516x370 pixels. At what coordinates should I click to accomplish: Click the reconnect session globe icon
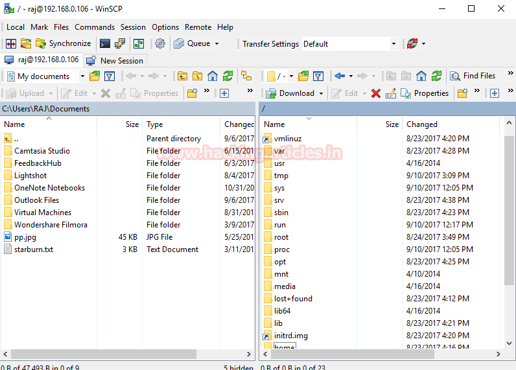(x=412, y=43)
